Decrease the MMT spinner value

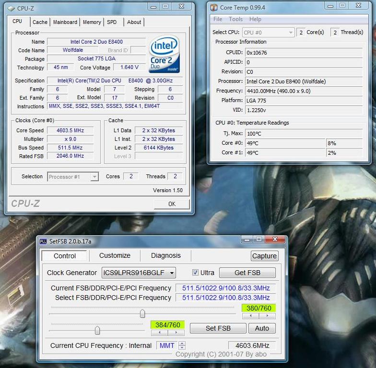pos(182,347)
